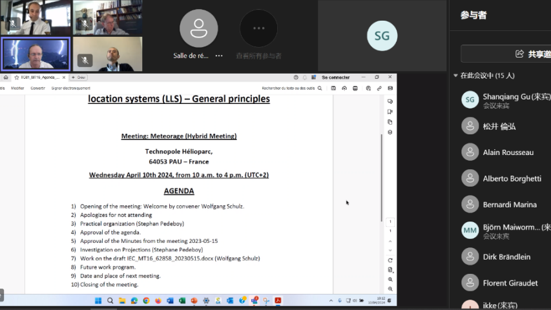Click the taskbar clock showing 10/04/2024
Image resolution: width=551 pixels, height=310 pixels.
coord(377,300)
